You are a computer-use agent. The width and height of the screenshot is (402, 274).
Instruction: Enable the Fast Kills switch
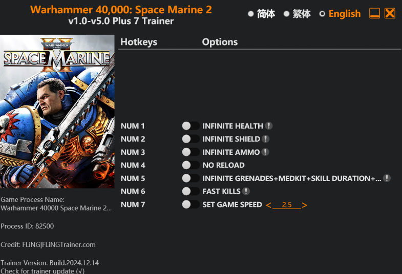(x=191, y=191)
